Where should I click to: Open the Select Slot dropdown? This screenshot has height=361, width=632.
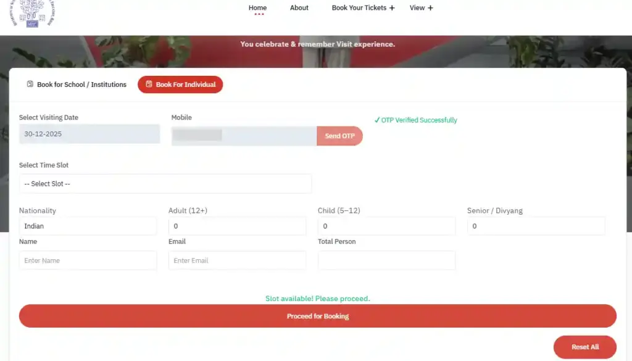(165, 183)
